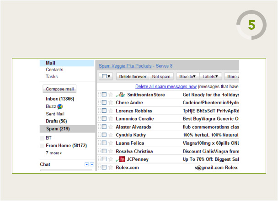The image size is (278, 201).
Task: Click the Chat section header
Action: tap(45, 164)
